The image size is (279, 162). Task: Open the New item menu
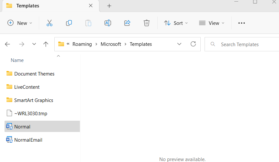click(x=19, y=23)
